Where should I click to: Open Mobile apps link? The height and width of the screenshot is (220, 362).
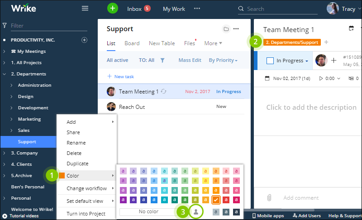(x=268, y=216)
